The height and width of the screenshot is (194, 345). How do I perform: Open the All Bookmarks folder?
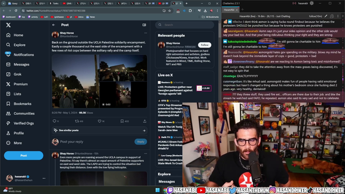[210, 17]
